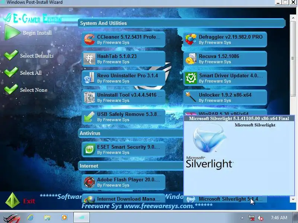Select HashTab 5.1.0.23 entry
Viewport: 298px width, 223px height.
tap(124, 59)
